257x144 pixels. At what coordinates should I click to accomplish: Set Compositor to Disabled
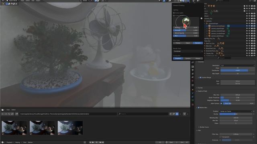click(178, 58)
